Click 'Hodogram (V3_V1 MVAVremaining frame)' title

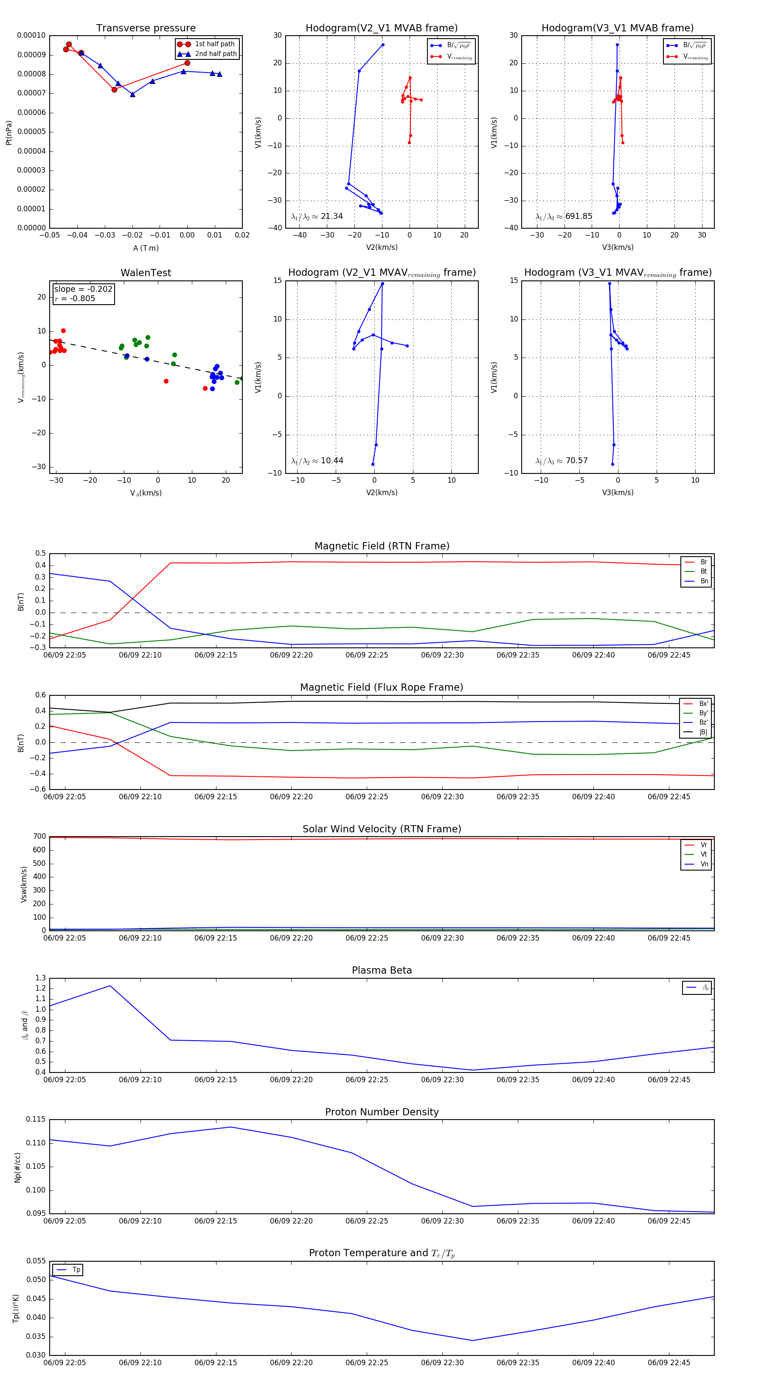pos(618,273)
